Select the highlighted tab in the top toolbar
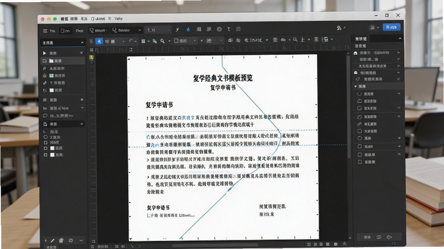The image size is (444, 249). [x=65, y=31]
